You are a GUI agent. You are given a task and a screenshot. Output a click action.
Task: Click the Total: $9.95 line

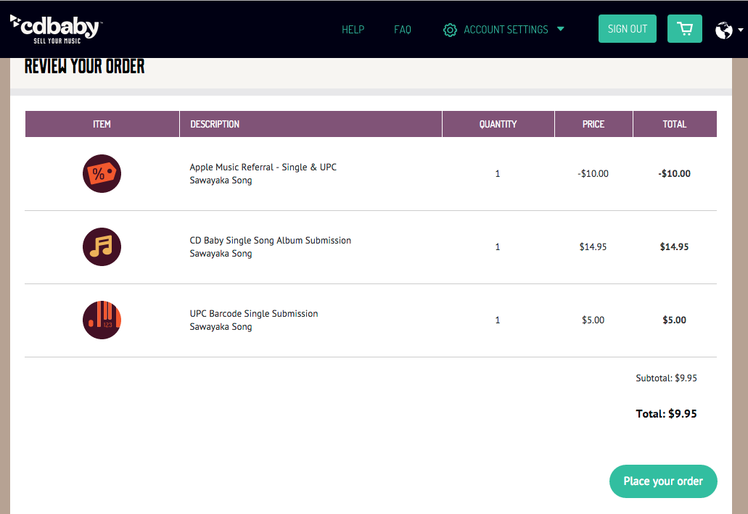click(666, 413)
